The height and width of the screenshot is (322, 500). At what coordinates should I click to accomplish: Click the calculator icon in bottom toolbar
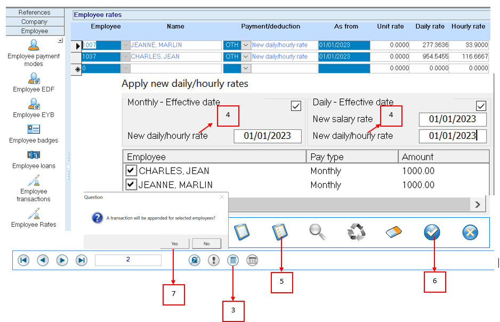point(233,260)
